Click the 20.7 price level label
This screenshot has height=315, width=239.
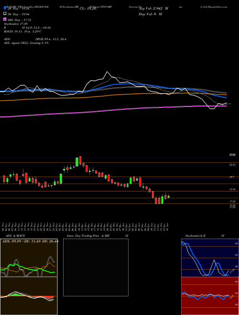tap(232, 177)
